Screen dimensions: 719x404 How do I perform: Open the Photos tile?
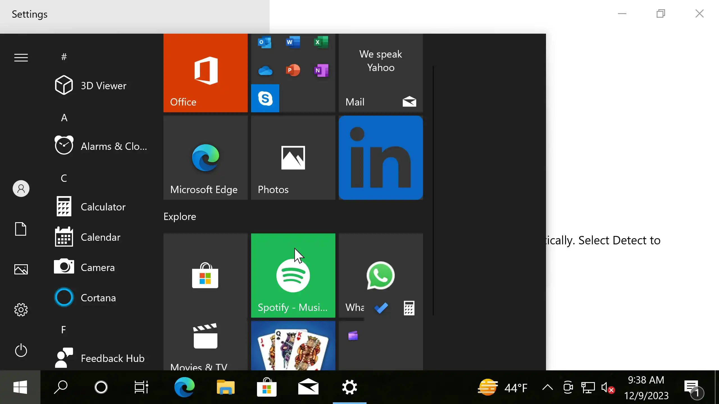click(x=293, y=157)
